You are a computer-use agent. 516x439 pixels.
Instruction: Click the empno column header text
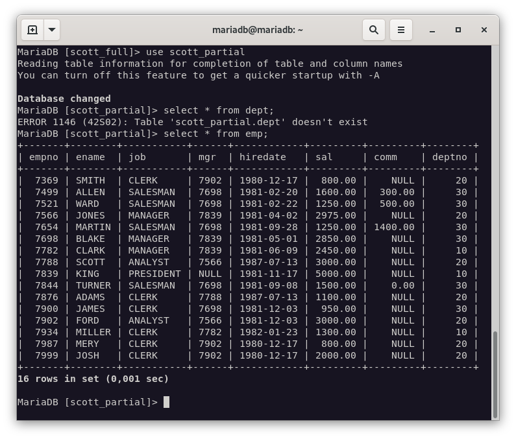tap(43, 157)
